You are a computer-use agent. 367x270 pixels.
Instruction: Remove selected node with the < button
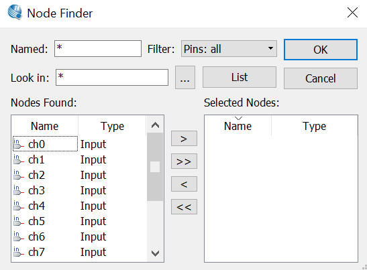pos(184,184)
